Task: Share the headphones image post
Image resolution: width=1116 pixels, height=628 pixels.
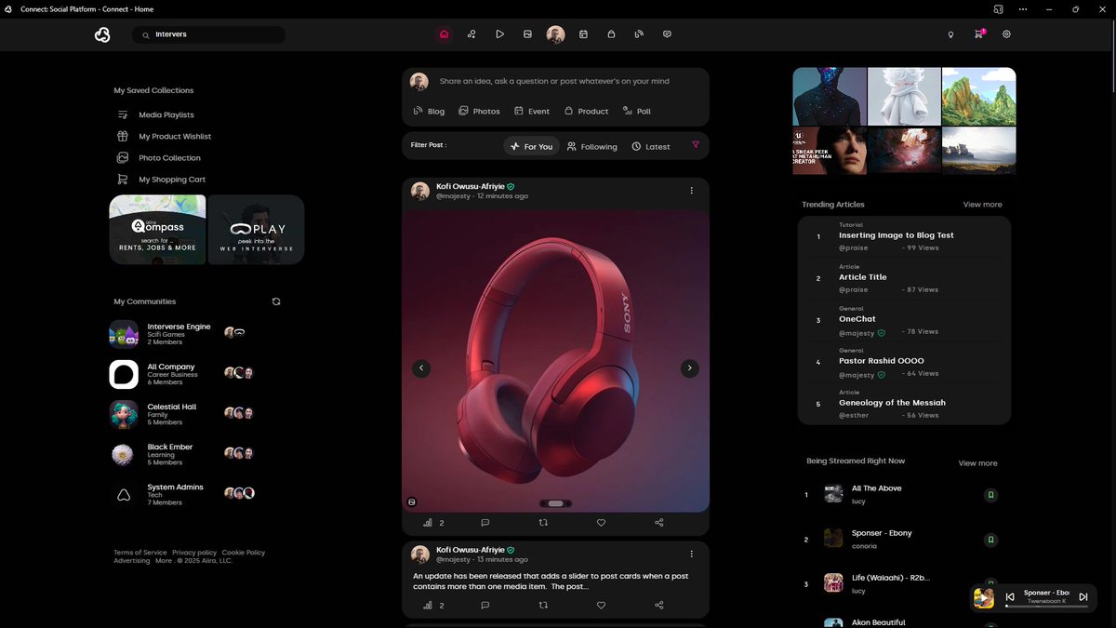Action: click(x=659, y=523)
